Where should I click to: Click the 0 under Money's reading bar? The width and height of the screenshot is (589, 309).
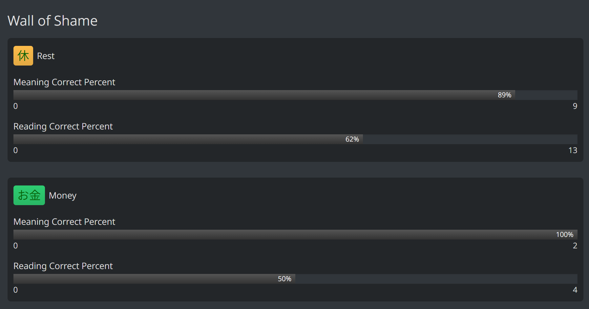pos(15,290)
